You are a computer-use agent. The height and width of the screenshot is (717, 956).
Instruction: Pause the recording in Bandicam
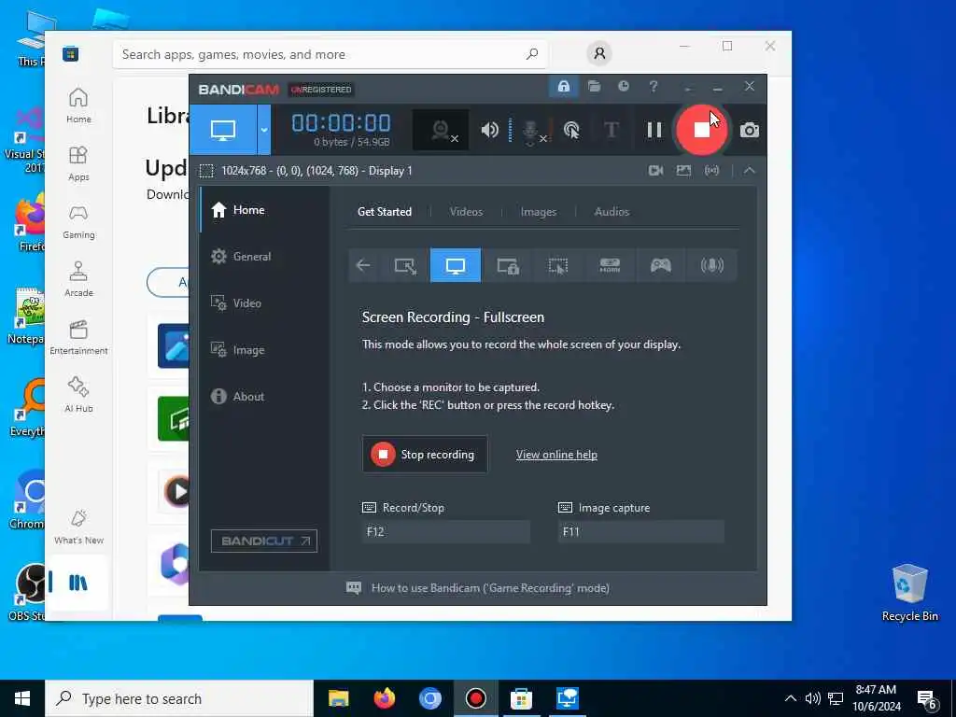[654, 130]
